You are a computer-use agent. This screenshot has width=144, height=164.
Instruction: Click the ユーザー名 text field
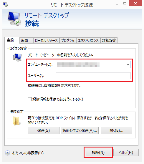tap(93, 76)
